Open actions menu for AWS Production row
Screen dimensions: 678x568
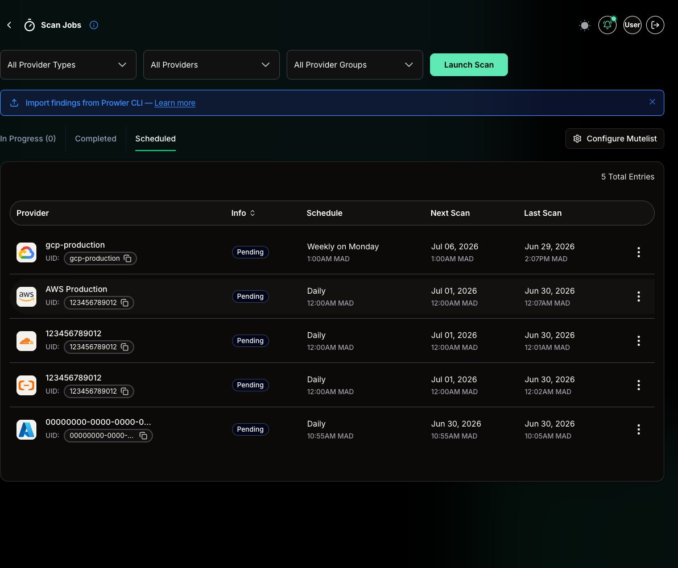click(x=639, y=296)
